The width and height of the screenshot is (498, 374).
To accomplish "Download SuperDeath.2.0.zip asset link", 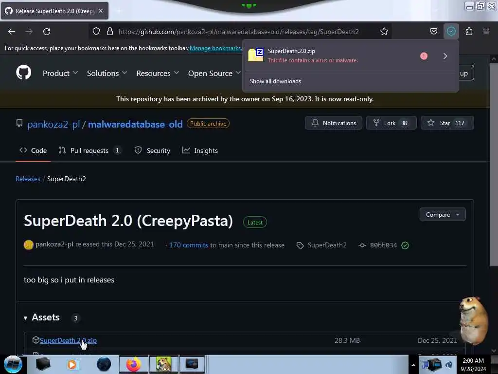I will pos(68,340).
